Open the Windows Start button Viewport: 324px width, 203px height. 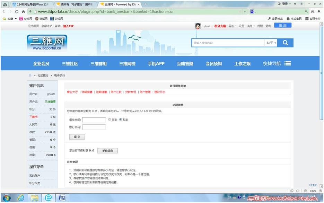[x=7, y=198]
